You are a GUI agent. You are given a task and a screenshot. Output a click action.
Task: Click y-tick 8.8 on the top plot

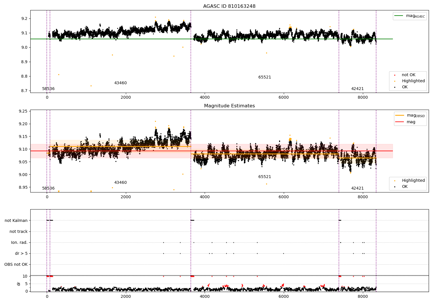(24, 76)
